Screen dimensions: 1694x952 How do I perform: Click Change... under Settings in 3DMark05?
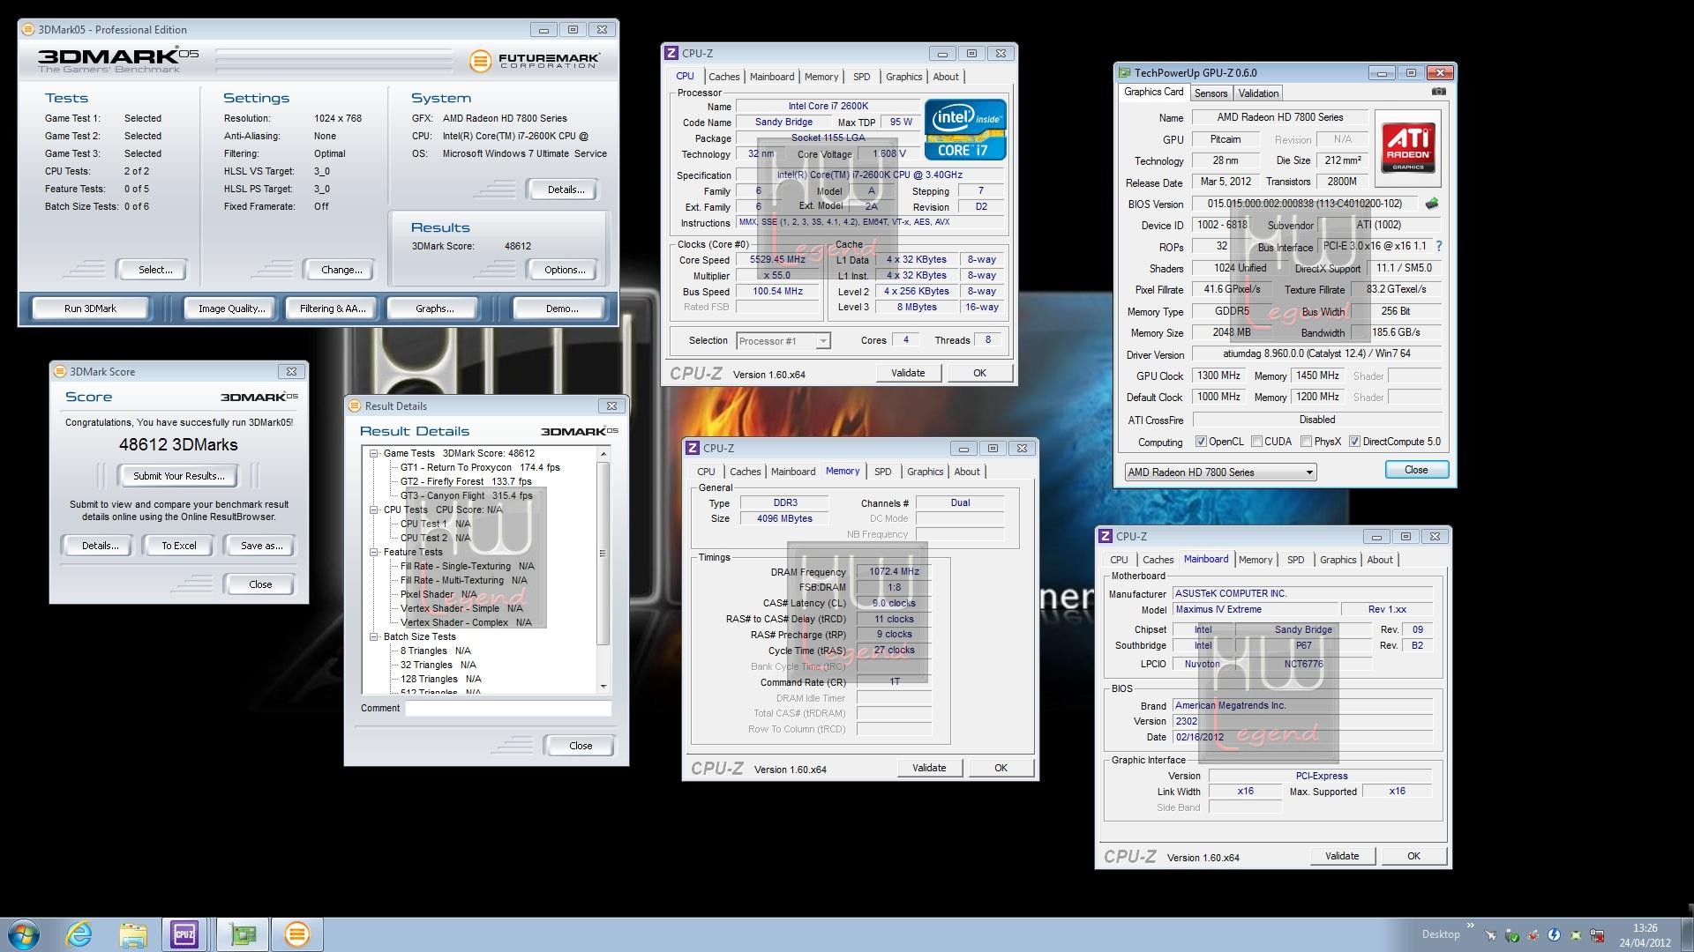coord(341,270)
